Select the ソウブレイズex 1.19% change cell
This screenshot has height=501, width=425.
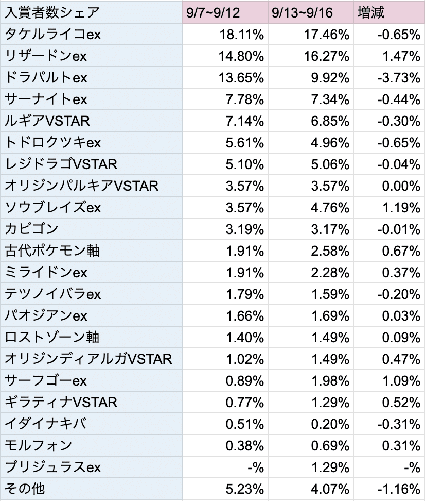pyautogui.click(x=389, y=208)
